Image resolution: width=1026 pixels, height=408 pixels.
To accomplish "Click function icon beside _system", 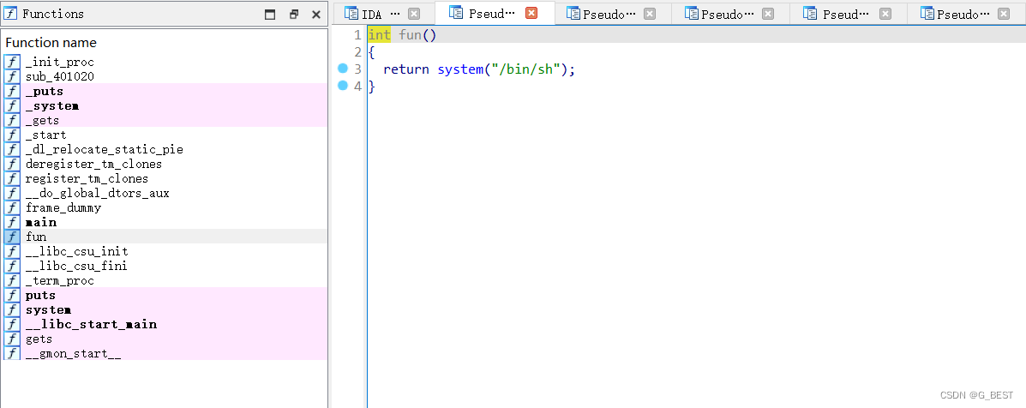I will pos(12,106).
